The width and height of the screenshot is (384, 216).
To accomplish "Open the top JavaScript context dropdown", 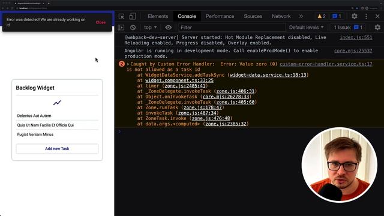I will coord(151,28).
